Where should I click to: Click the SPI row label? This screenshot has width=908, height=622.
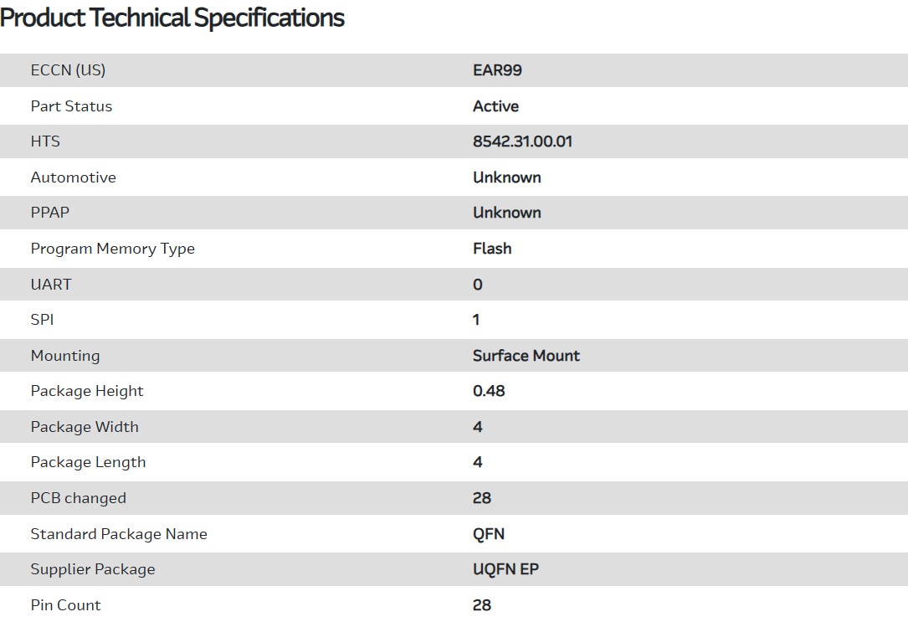42,320
